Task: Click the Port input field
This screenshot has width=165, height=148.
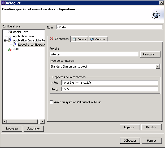Action: pyautogui.click(x=109, y=89)
